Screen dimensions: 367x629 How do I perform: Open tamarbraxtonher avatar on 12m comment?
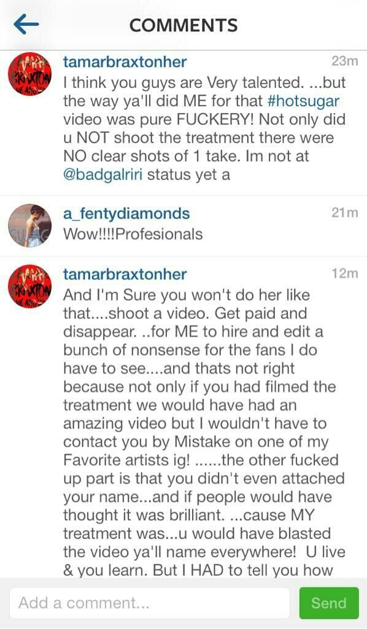pos(29,286)
